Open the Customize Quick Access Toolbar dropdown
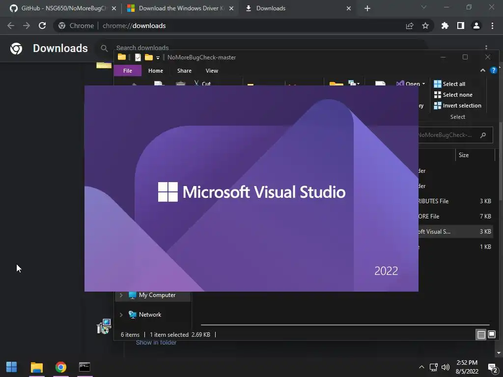 tap(158, 58)
